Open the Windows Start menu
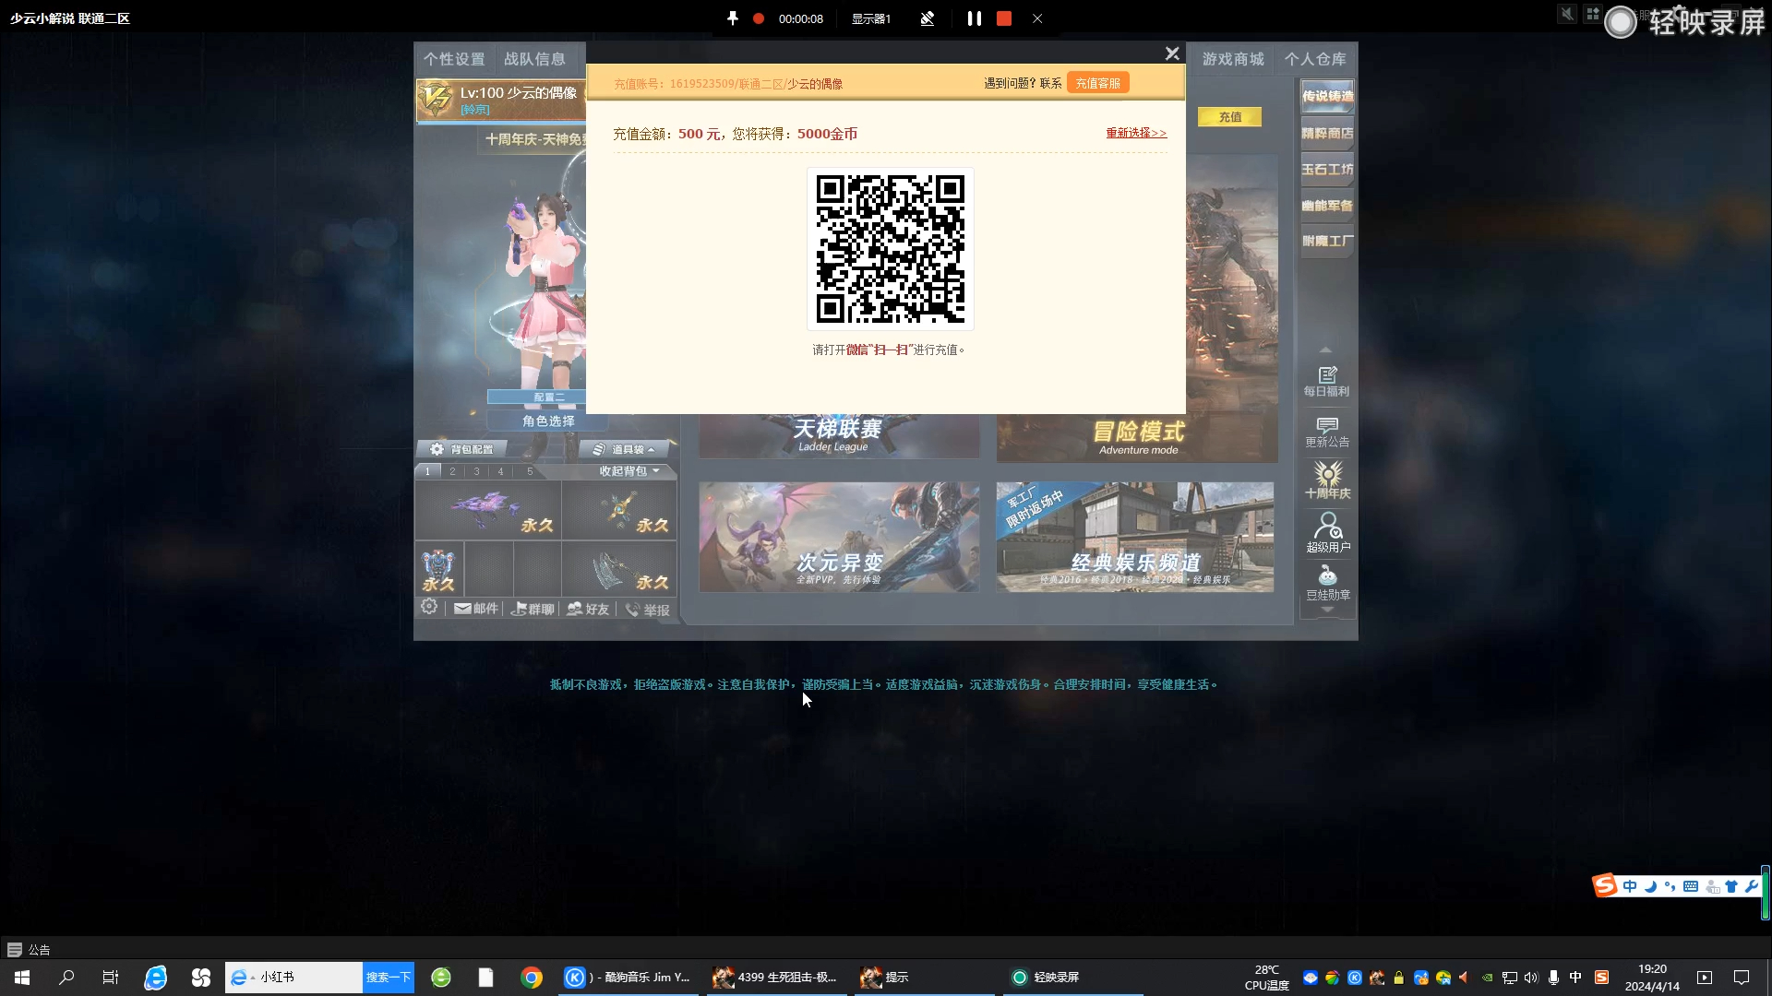This screenshot has height=996, width=1772. click(x=22, y=977)
